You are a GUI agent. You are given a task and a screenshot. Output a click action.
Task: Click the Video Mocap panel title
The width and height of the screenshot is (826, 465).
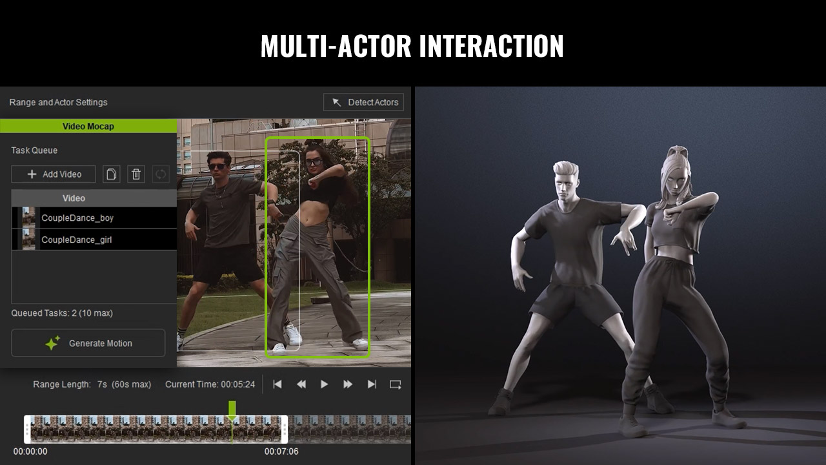coord(88,126)
